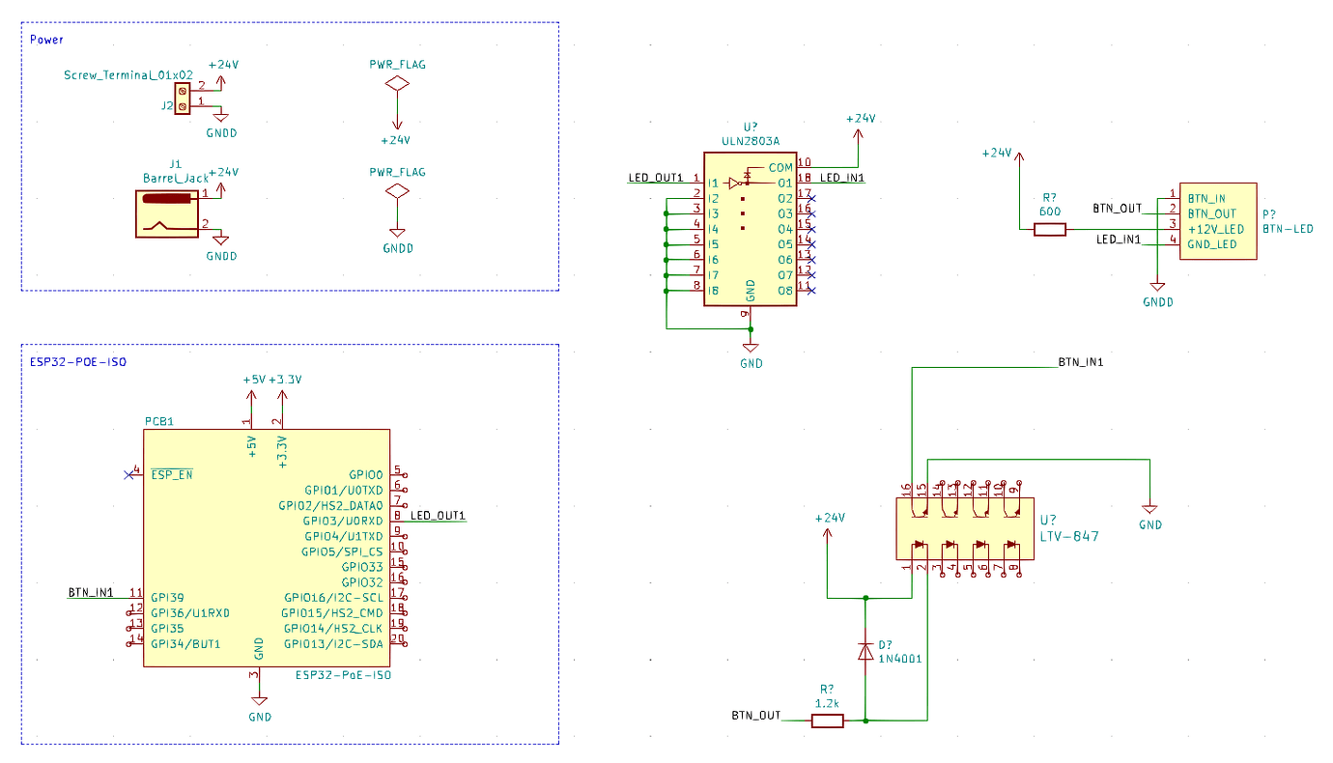Image resolution: width=1333 pixels, height=763 pixels.
Task: Click the LED_OUT1 label at GPIO3/U0RXD
Action: 438,515
